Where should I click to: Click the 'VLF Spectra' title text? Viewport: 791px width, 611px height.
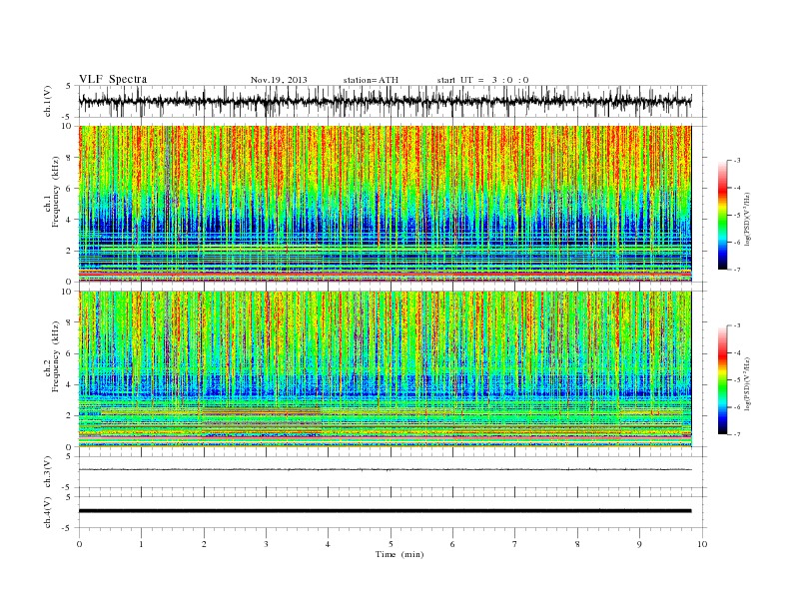pos(113,79)
